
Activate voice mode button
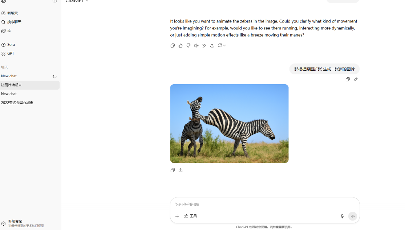[353, 216]
